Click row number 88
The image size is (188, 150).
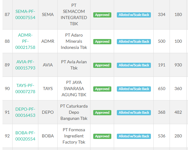(x=7, y=41)
